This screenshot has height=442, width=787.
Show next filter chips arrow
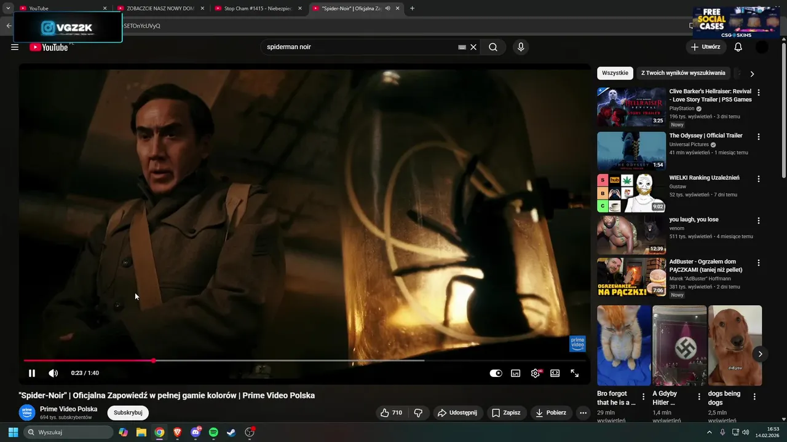pyautogui.click(x=752, y=74)
